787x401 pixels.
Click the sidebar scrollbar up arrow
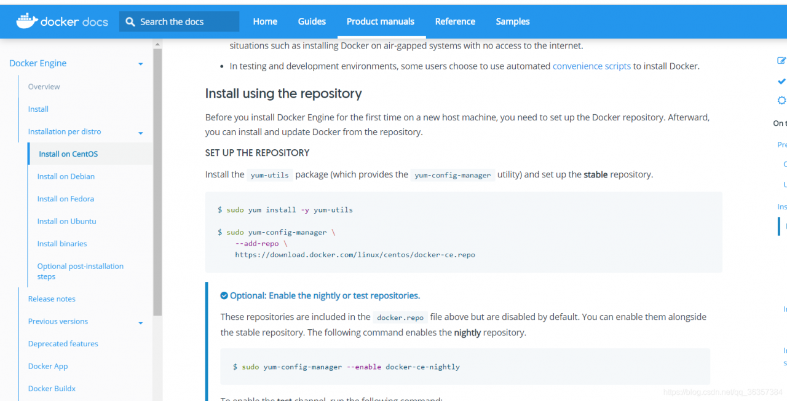pyautogui.click(x=157, y=44)
